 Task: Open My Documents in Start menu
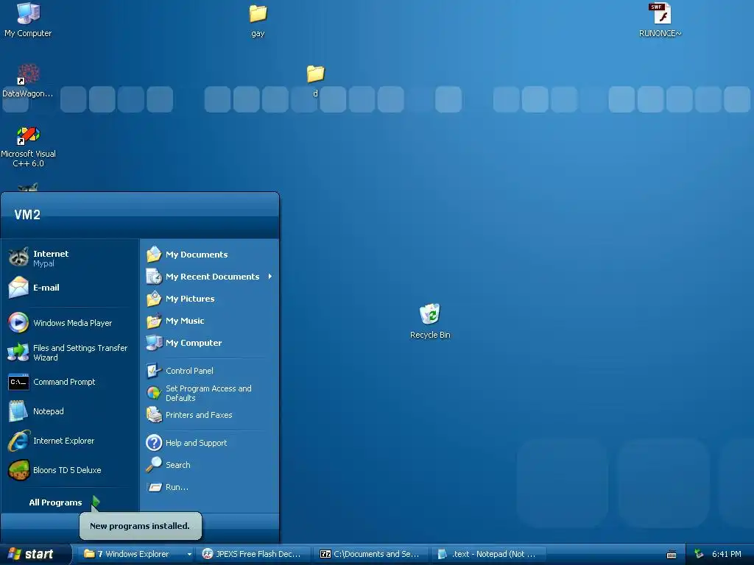210,254
